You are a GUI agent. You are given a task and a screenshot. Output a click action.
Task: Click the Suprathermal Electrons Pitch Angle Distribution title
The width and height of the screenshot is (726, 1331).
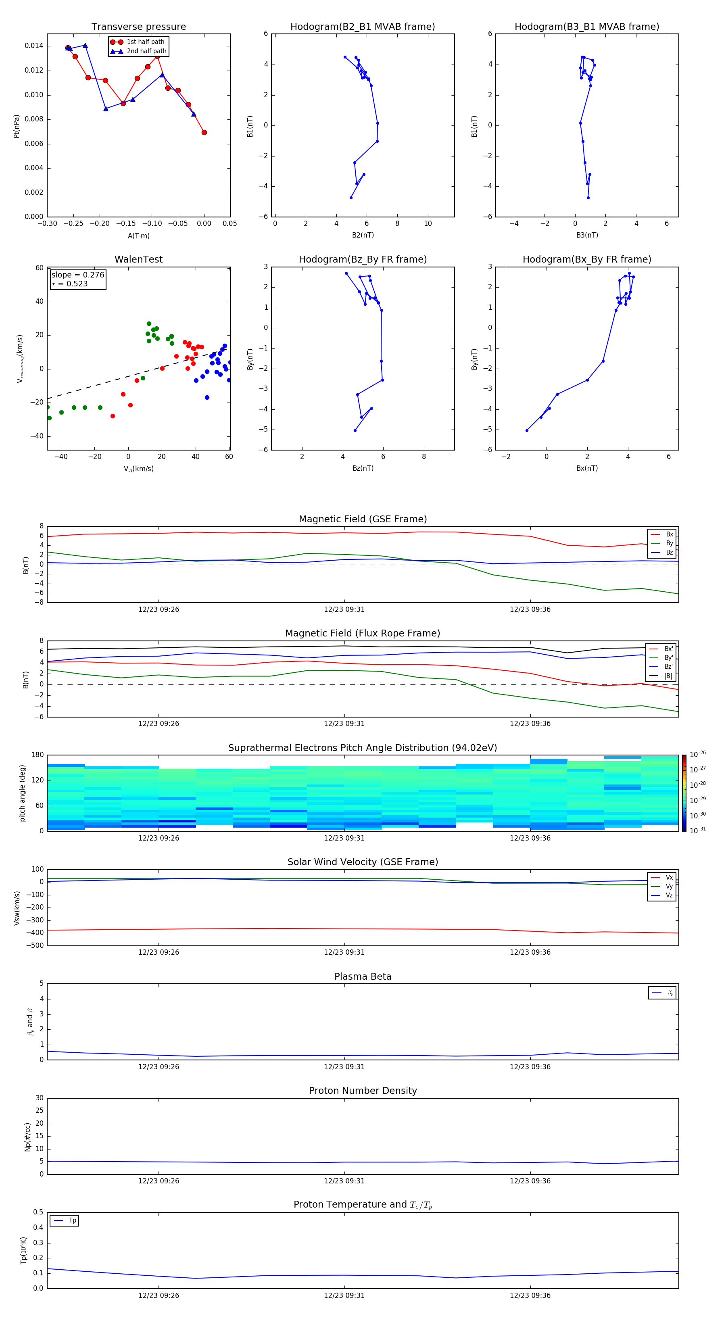point(363,748)
